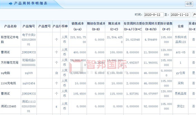Select 曹测试 in the A01-05 row
The width and height of the screenshot is (196, 115).
pos(5,52)
